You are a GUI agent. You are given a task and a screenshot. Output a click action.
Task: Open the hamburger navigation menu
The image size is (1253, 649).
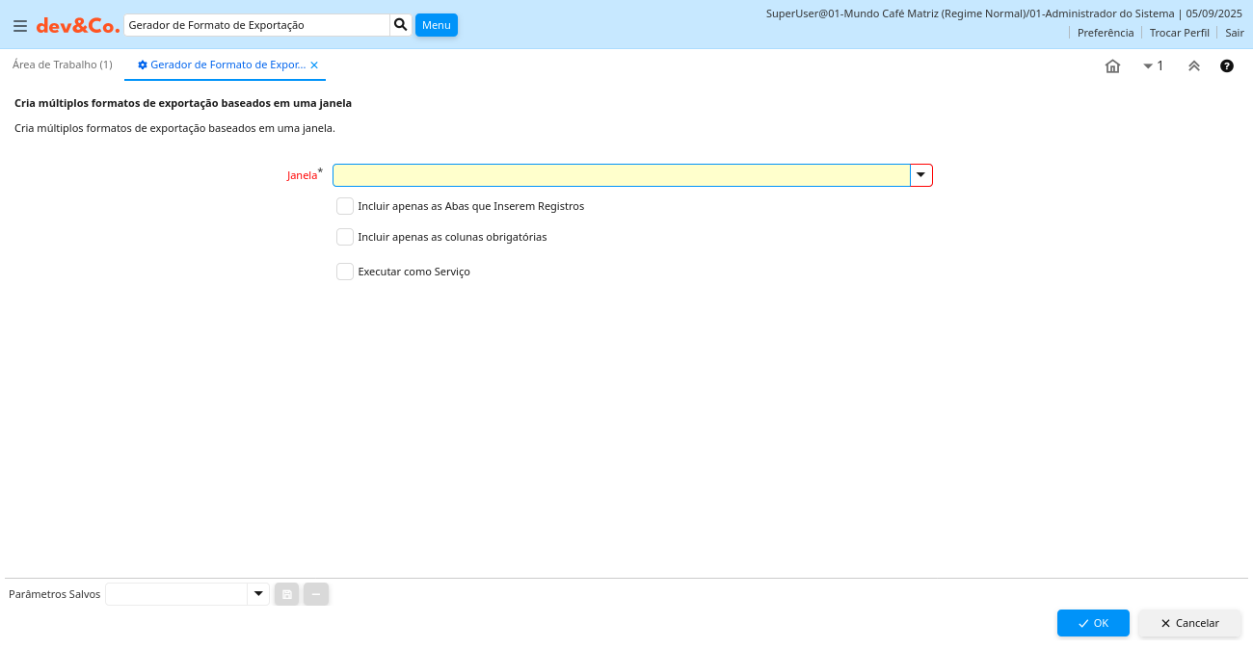click(20, 26)
